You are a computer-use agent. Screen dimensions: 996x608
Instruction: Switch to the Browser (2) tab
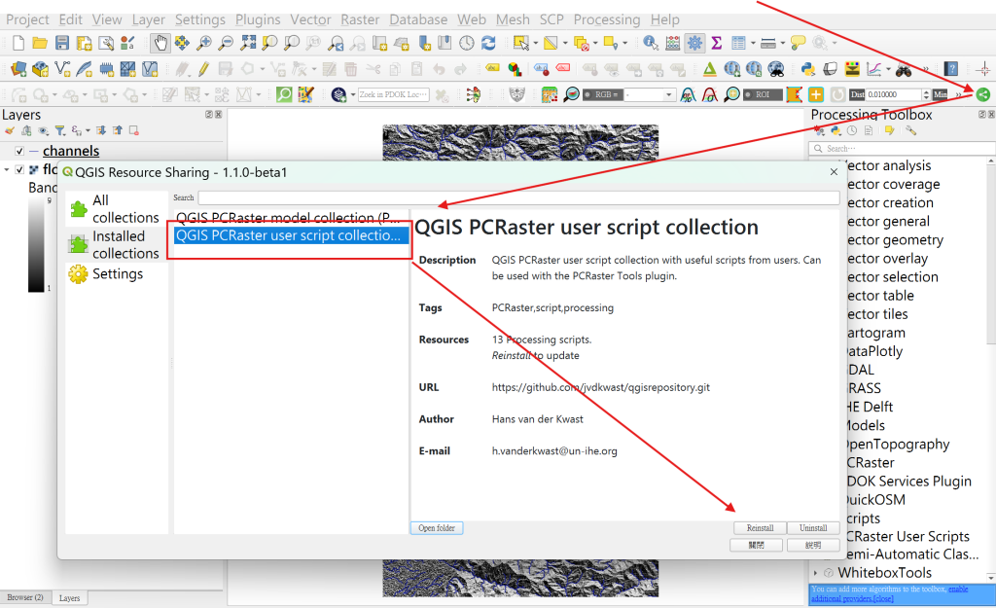point(24,598)
